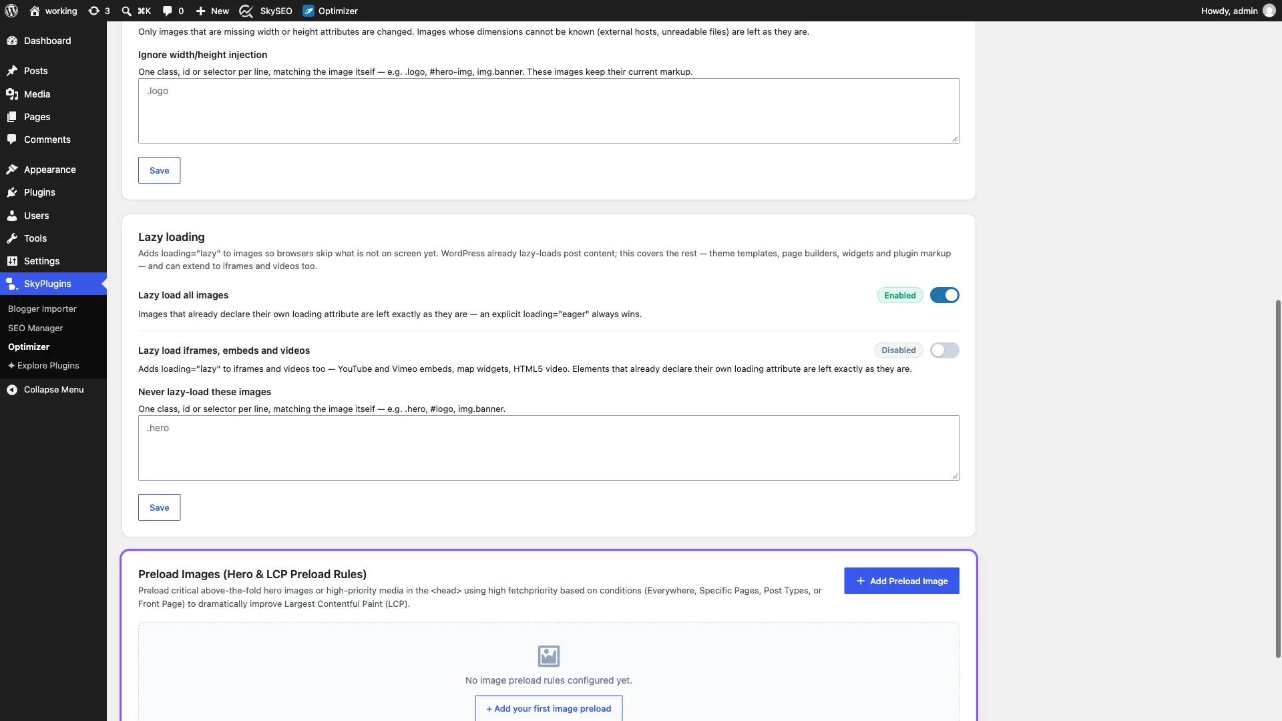Click the plus icon beside New
The image size is (1282, 721).
tap(200, 11)
